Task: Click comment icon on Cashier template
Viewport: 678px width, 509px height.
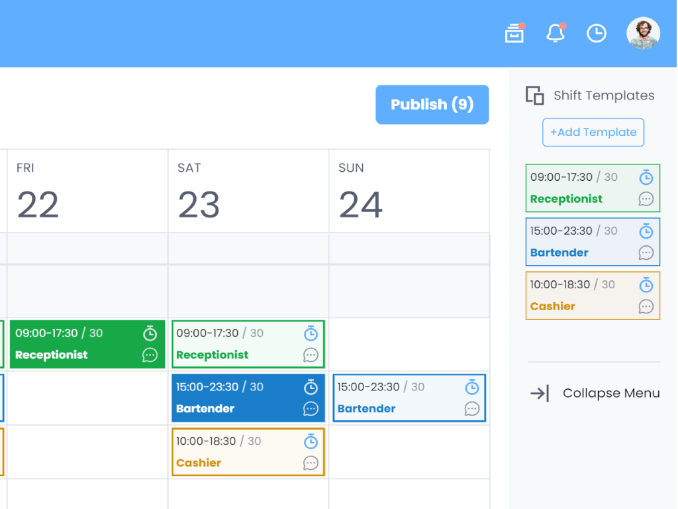Action: pos(646,306)
